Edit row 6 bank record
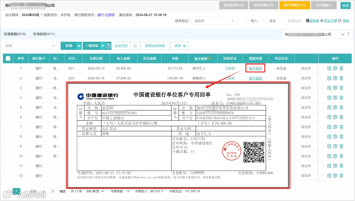Screen dimensions: 355x201 click(x=335, y=117)
